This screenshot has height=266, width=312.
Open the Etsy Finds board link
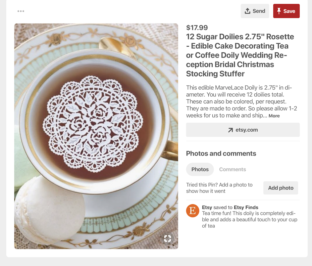[x=246, y=207]
